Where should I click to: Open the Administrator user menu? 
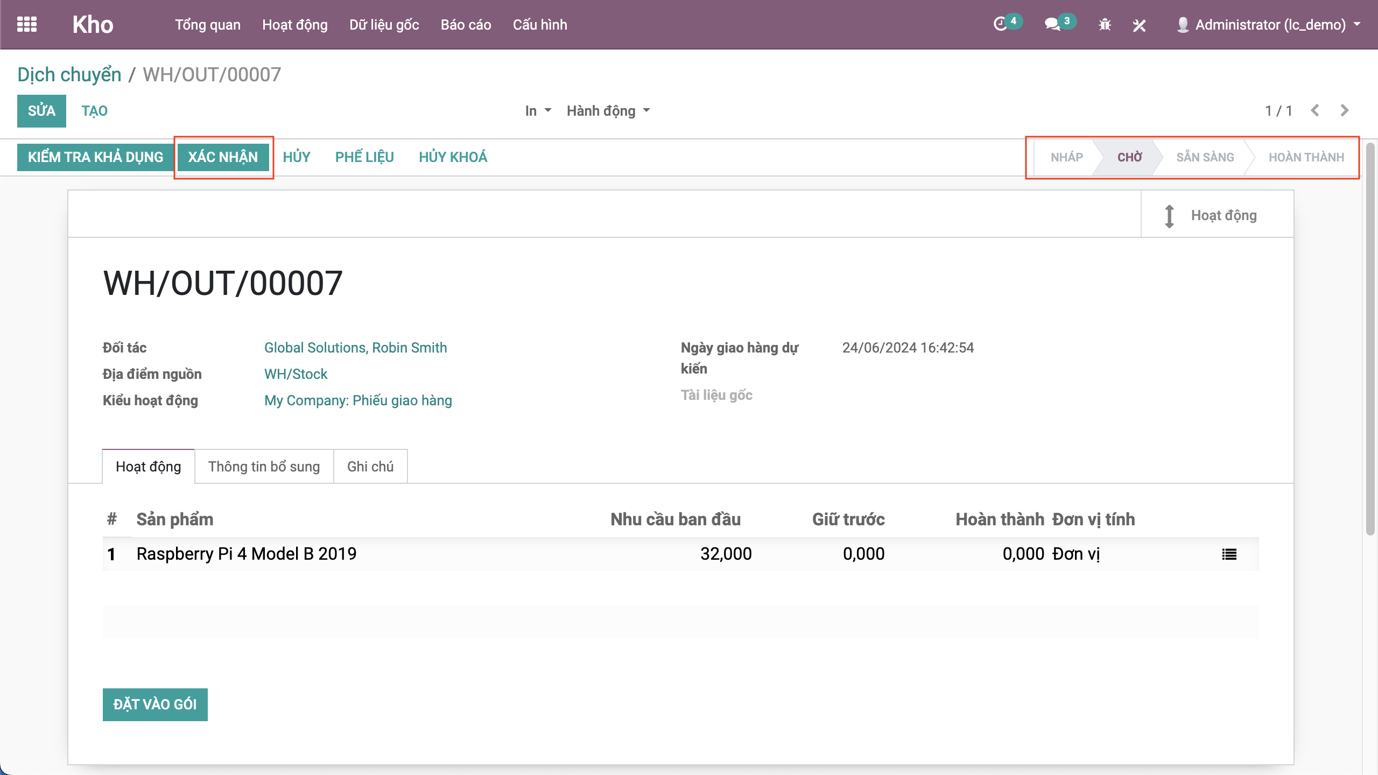tap(1269, 25)
